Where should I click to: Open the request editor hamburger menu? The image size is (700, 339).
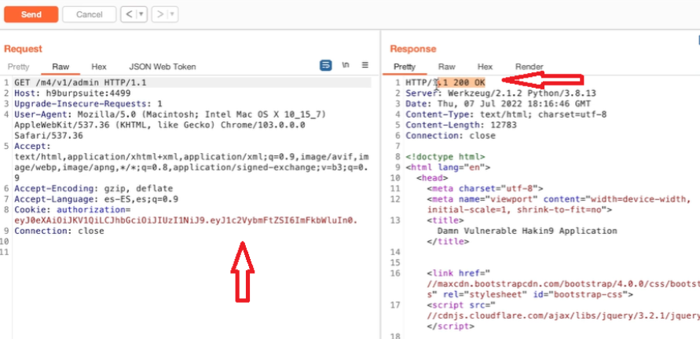click(x=365, y=65)
